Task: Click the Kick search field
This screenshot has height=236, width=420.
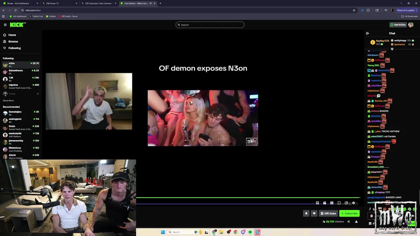Action: pos(210,25)
